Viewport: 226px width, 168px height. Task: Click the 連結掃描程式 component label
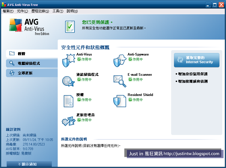[x=88, y=75]
